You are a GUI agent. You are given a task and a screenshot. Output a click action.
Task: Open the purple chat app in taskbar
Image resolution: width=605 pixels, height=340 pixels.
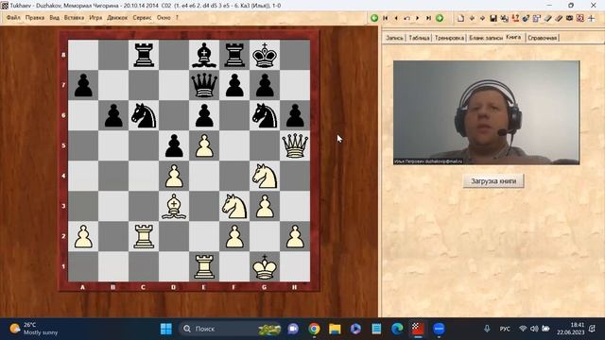click(293, 329)
